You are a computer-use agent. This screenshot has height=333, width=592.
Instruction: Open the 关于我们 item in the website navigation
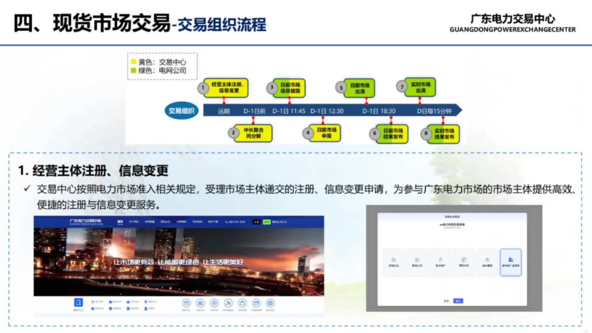134,222
